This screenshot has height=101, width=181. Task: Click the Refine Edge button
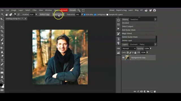[45, 15]
